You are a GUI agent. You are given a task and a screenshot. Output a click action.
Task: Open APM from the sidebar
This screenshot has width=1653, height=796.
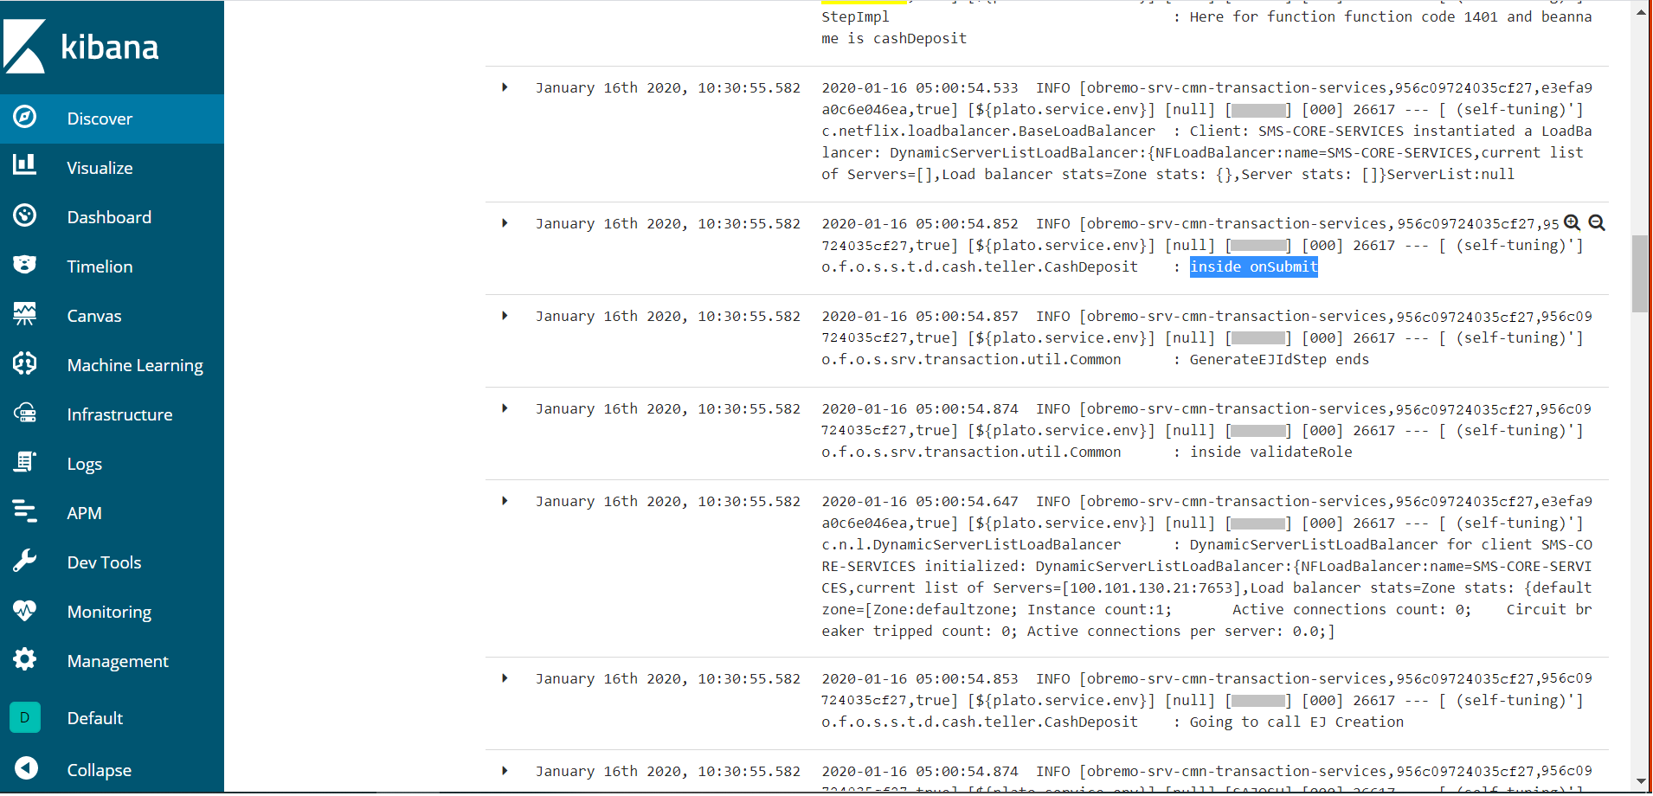point(112,513)
